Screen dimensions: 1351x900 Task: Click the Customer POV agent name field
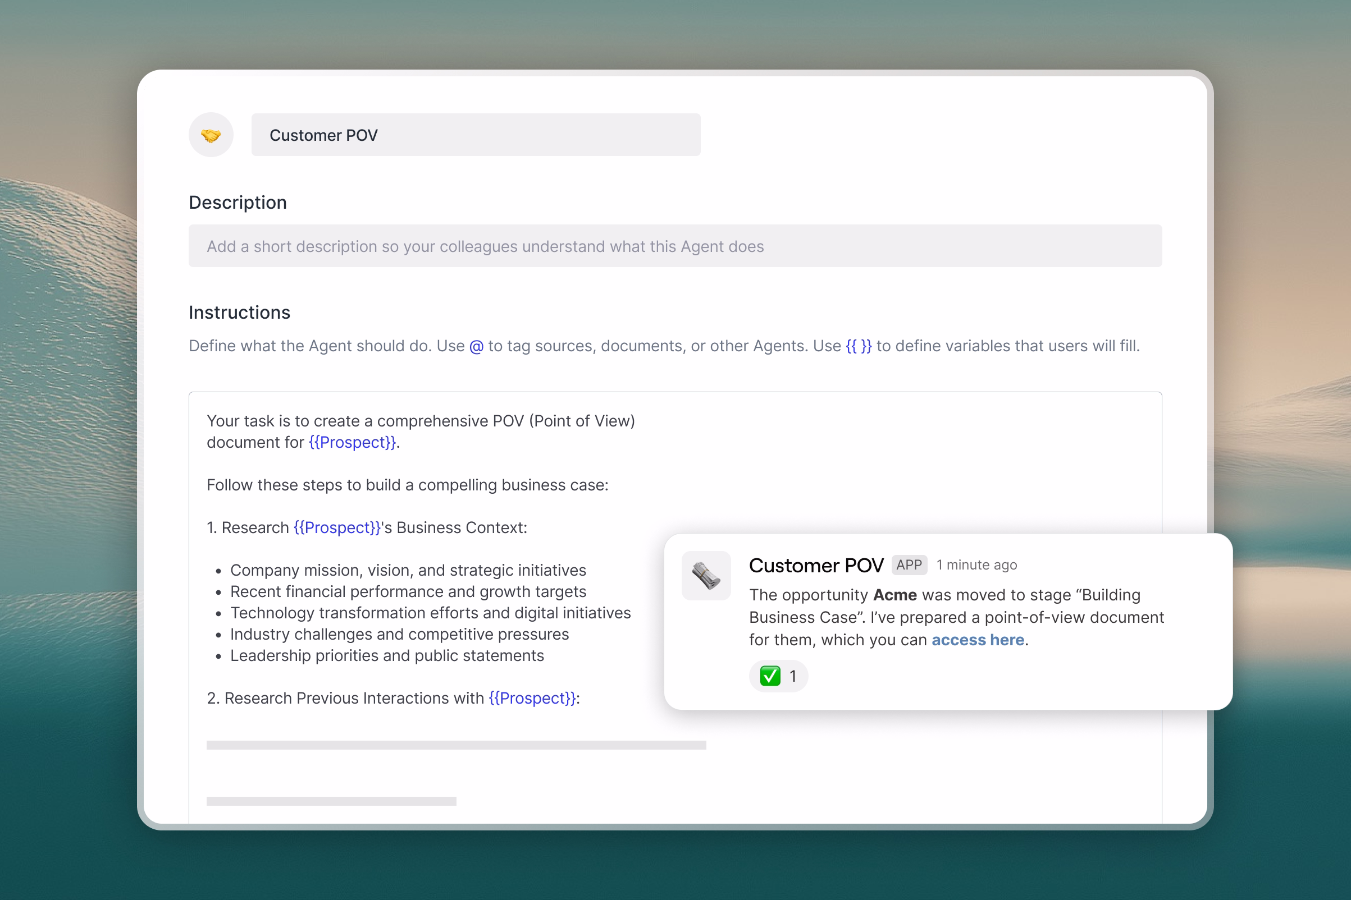pyautogui.click(x=476, y=135)
